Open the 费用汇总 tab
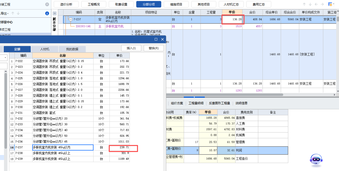The image size is (339, 171). (259, 4)
